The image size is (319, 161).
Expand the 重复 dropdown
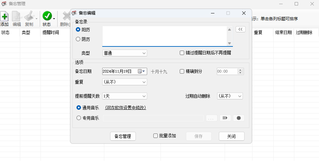tap(125, 82)
